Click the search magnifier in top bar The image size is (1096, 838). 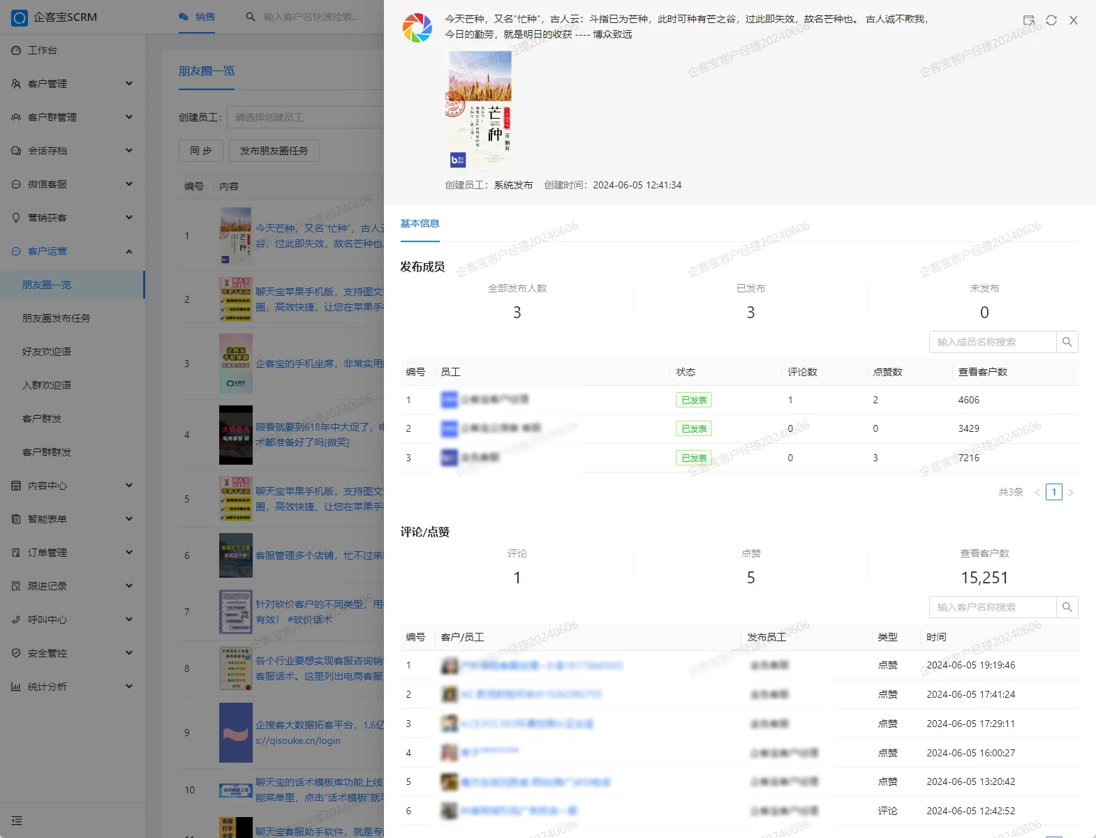click(x=251, y=17)
